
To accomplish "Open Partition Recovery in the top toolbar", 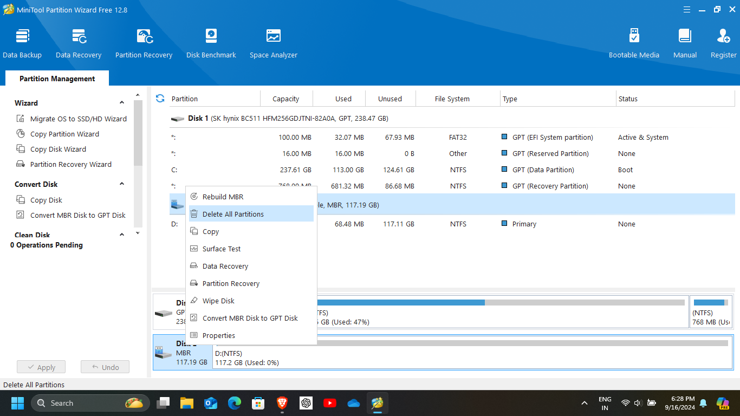I will pyautogui.click(x=144, y=43).
